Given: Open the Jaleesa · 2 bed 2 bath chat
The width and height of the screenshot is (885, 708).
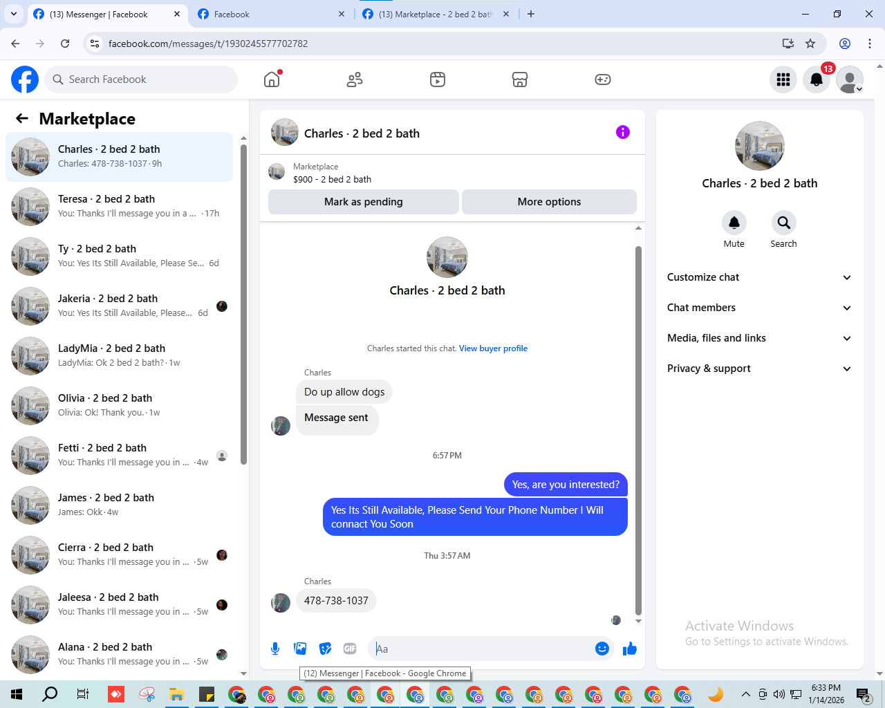Looking at the screenshot, I should click(x=119, y=605).
